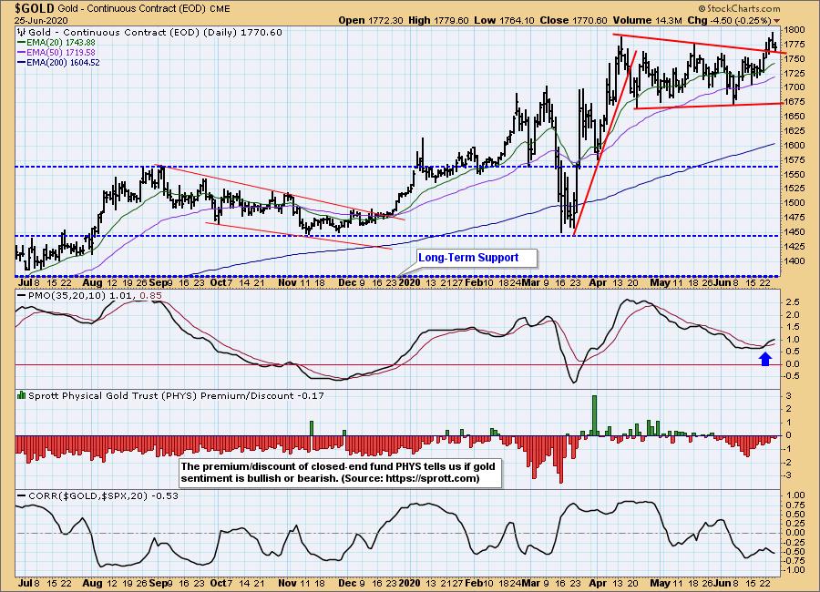Click the 1600 price axis label

click(794, 145)
